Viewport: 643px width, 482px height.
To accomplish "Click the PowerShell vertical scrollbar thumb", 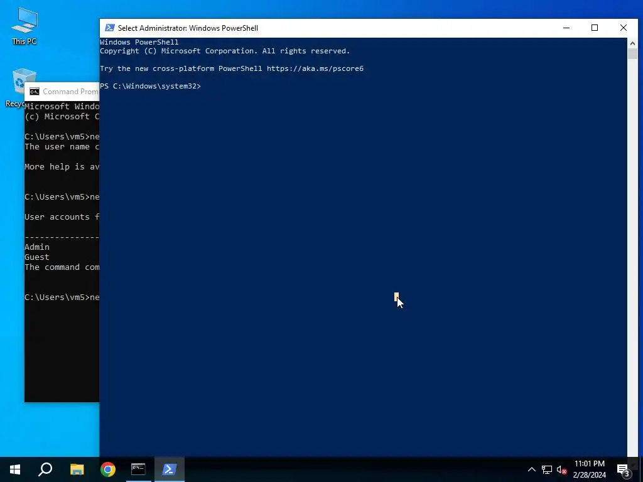I will click(x=632, y=54).
